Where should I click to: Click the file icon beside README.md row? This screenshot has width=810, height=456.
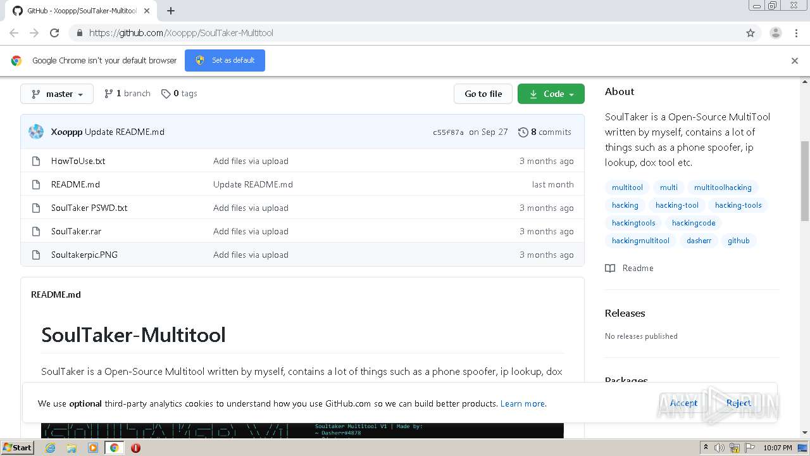(36, 184)
